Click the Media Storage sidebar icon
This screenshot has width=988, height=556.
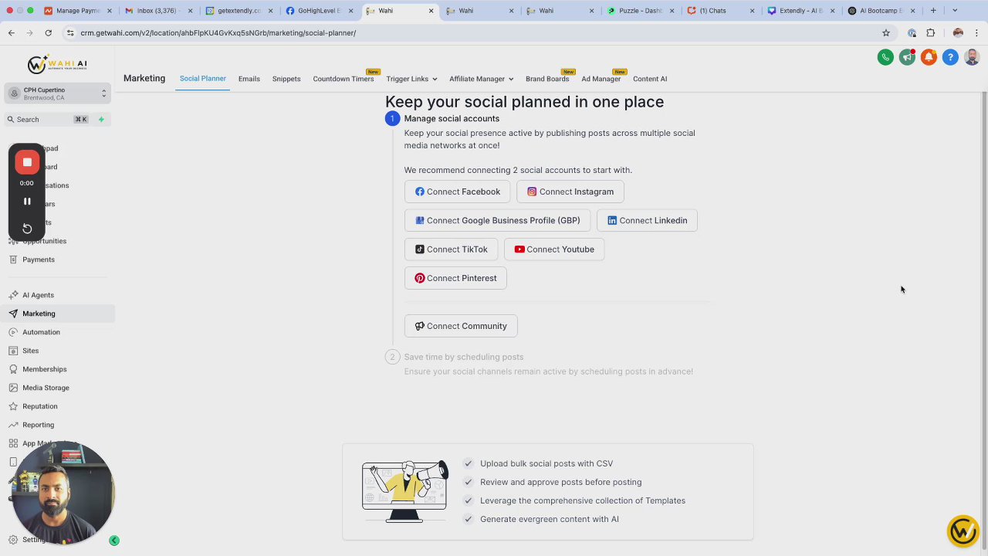click(13, 388)
